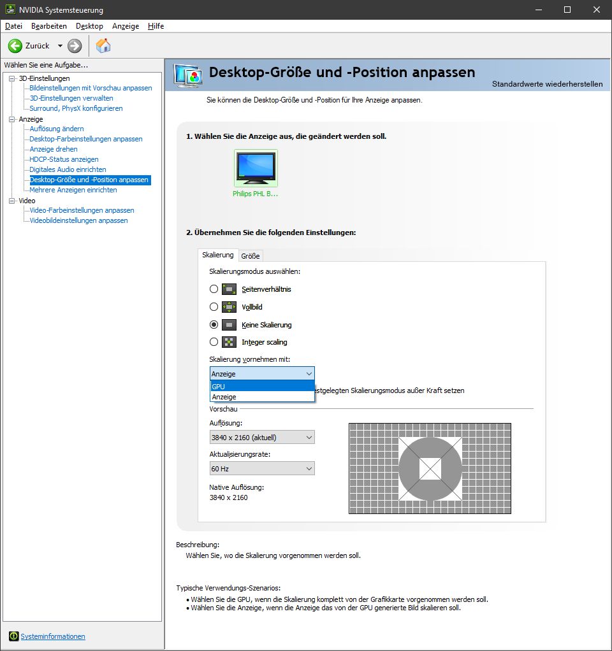Select the Integer scaling radio button
The height and width of the screenshot is (651, 612).
214,341
